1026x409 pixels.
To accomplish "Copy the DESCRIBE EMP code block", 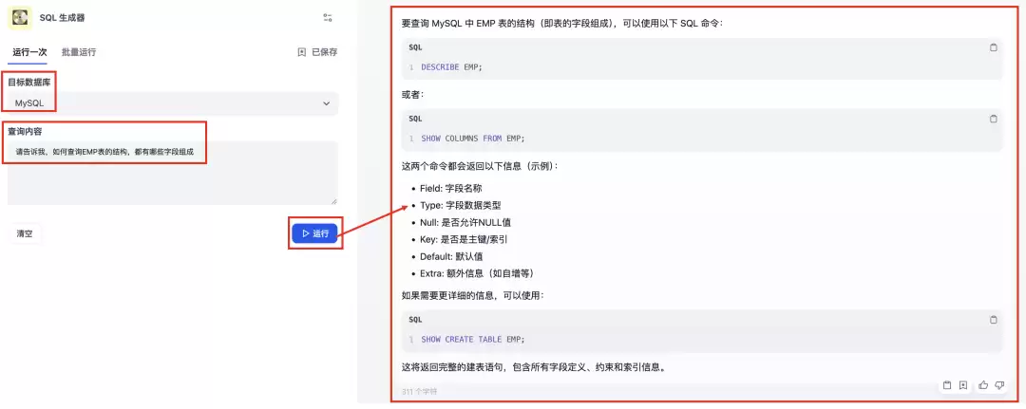I will click(994, 47).
